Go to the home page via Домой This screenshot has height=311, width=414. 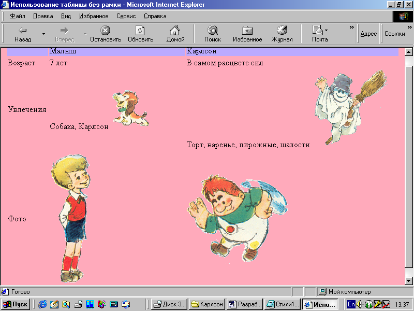(x=175, y=34)
